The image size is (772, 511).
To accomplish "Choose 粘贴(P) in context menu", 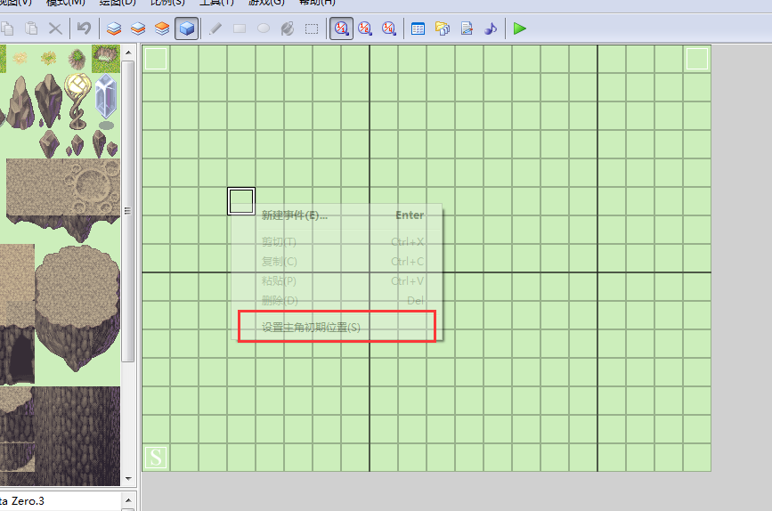I will pos(337,281).
